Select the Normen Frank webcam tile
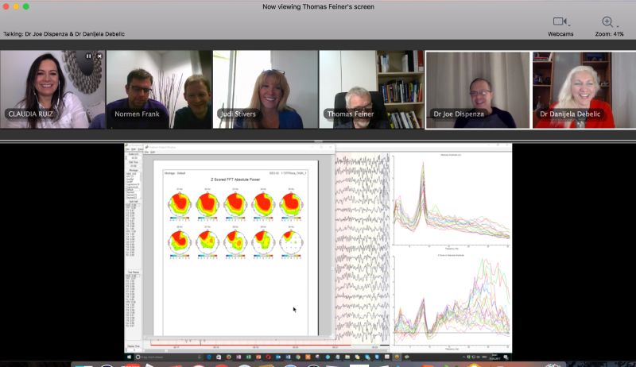 point(159,90)
